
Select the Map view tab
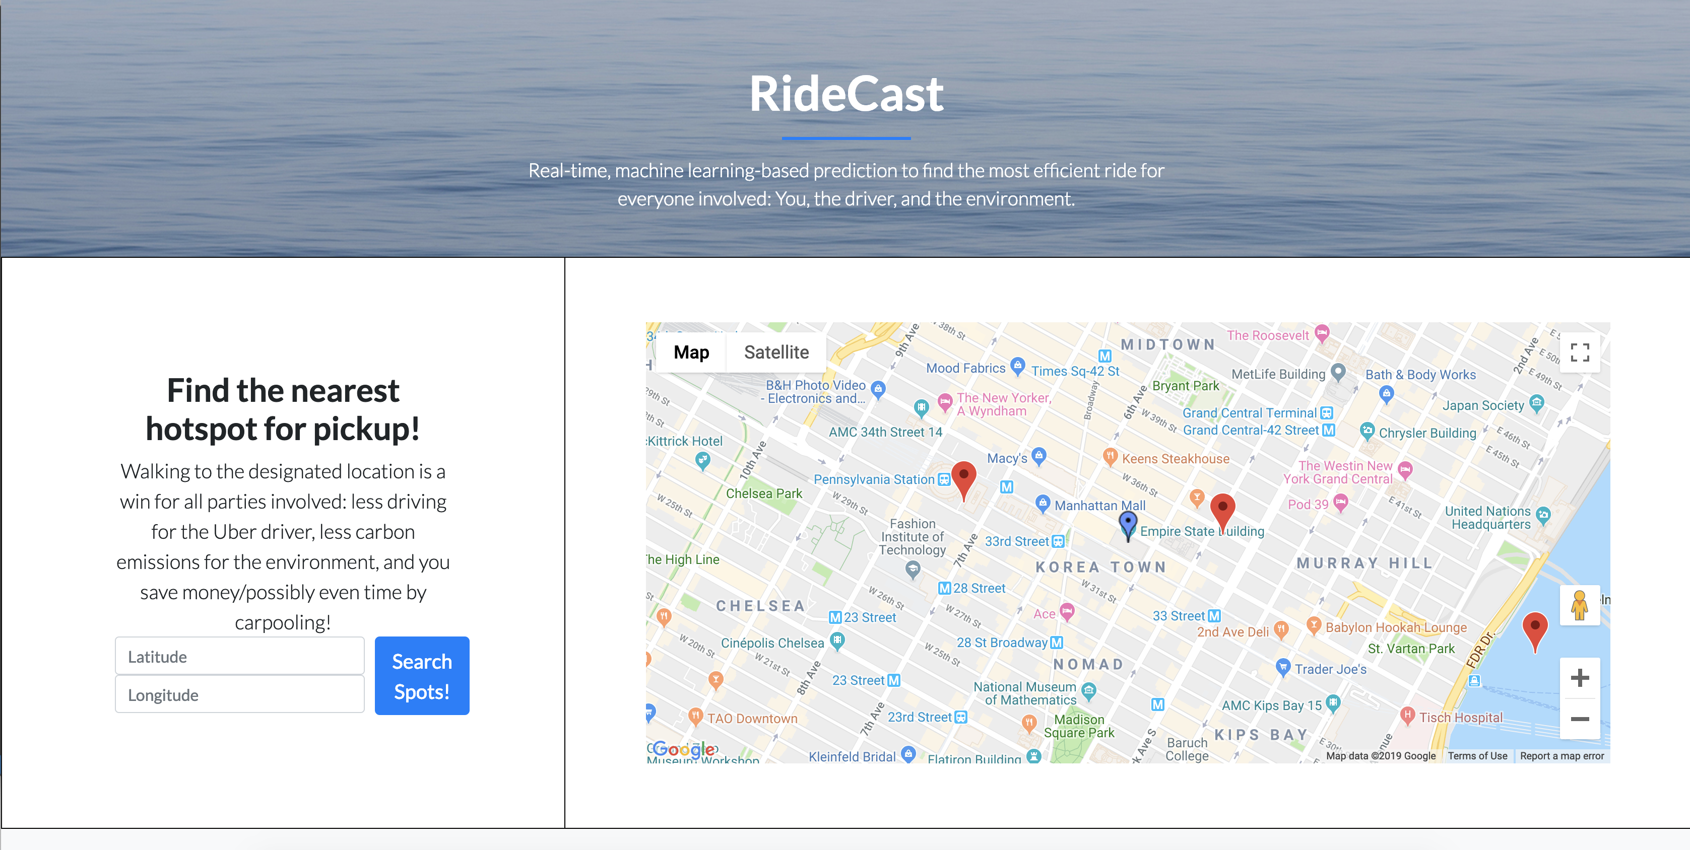tap(691, 353)
